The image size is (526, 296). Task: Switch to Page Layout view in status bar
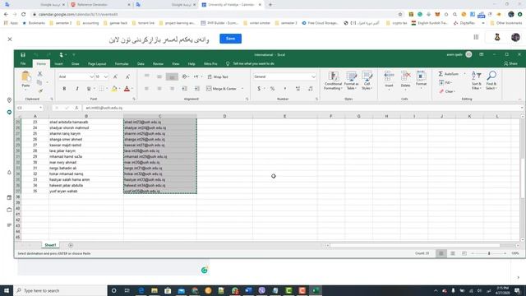tap(453, 253)
